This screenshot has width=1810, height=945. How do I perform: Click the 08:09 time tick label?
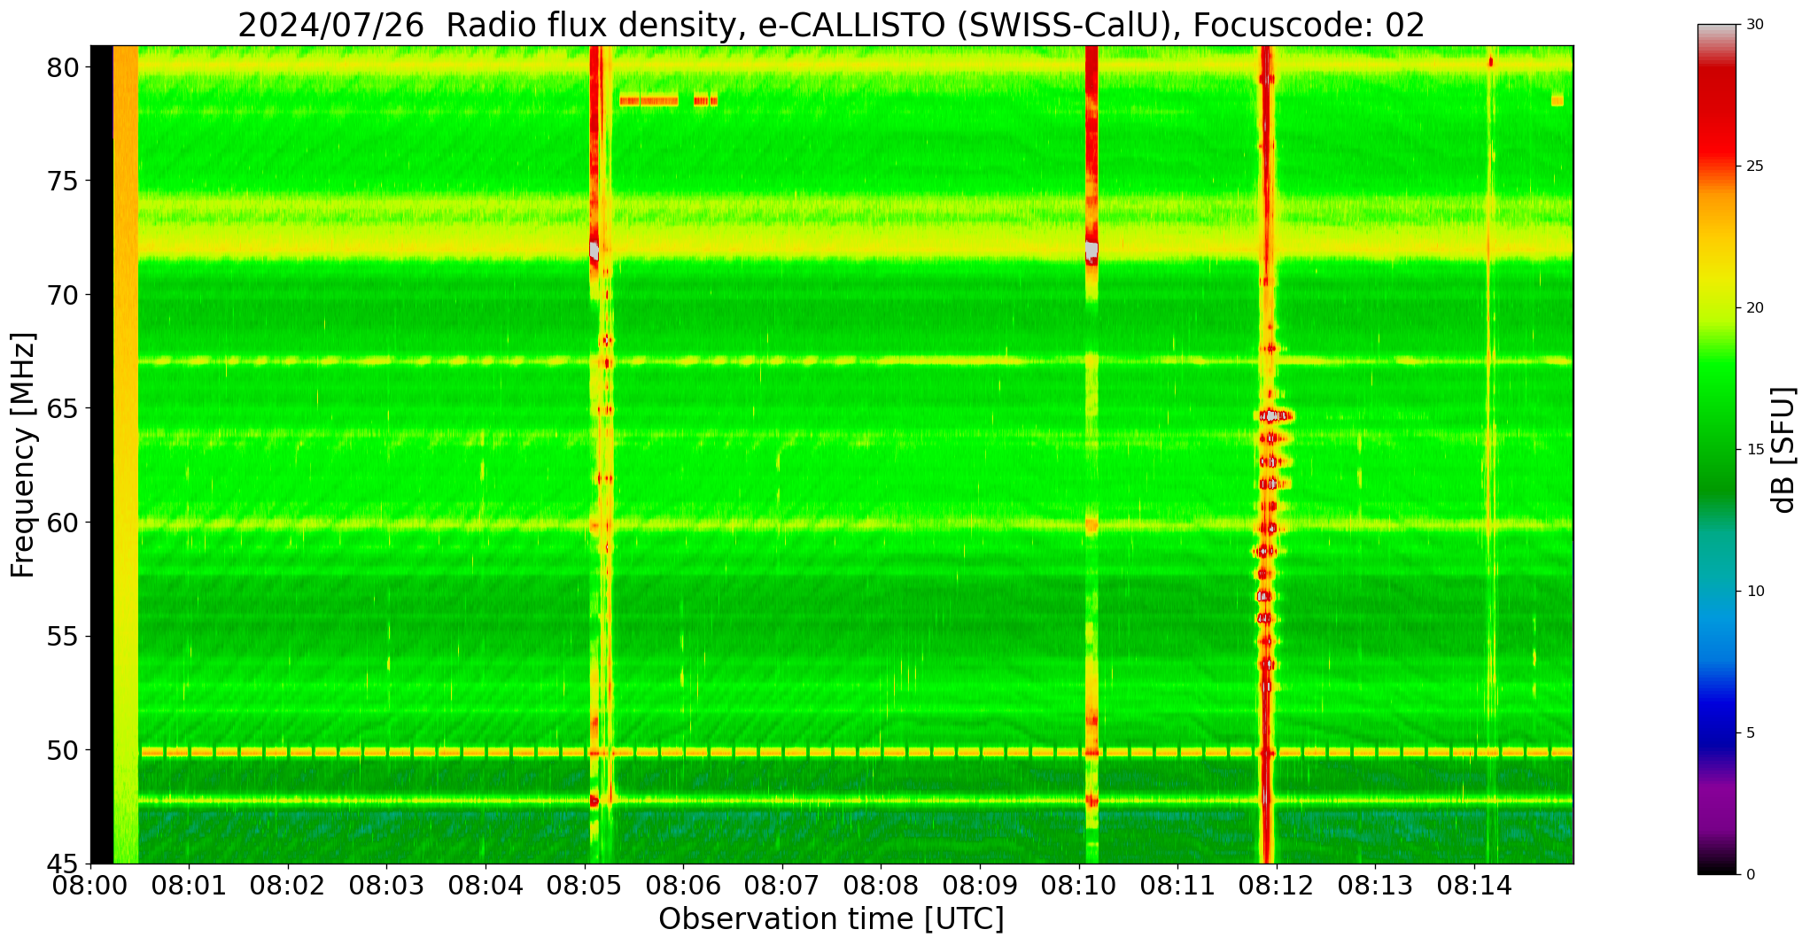click(980, 886)
